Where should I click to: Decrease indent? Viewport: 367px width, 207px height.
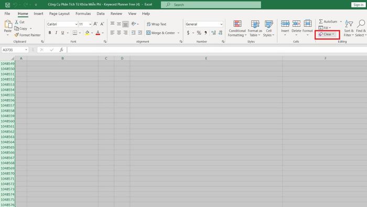pyautogui.click(x=133, y=33)
